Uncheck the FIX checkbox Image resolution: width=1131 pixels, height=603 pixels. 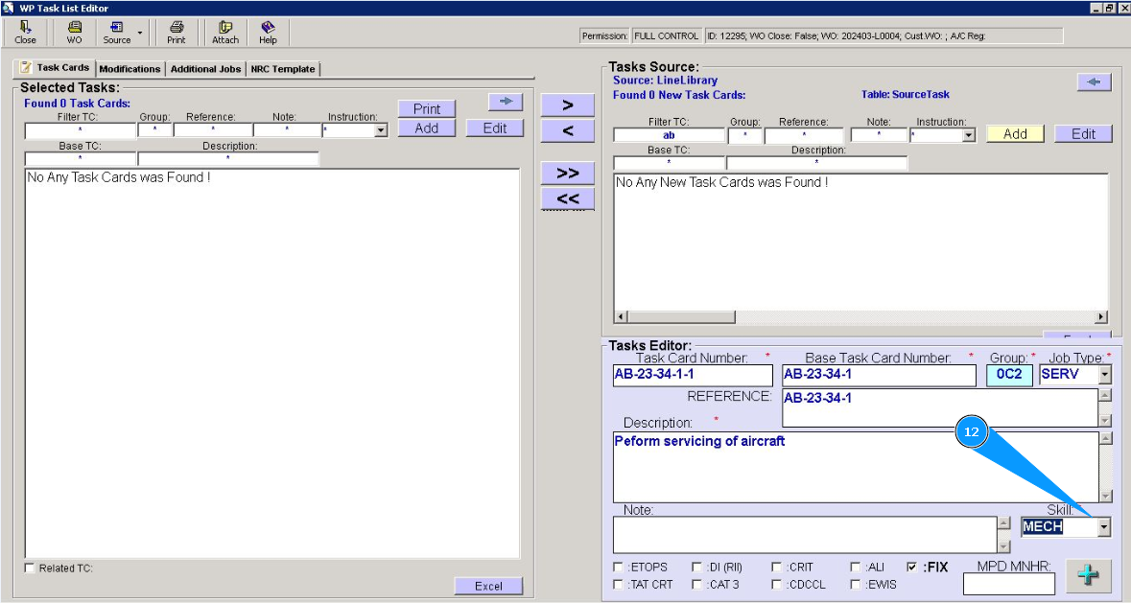point(911,568)
